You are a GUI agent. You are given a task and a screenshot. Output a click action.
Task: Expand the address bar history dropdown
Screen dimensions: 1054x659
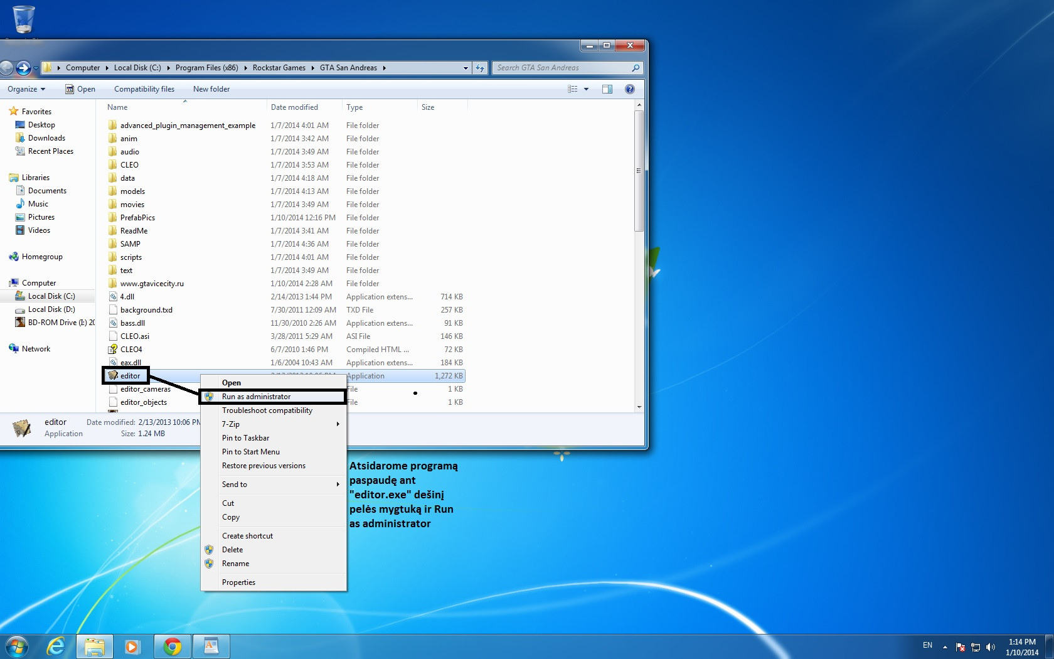pos(466,68)
